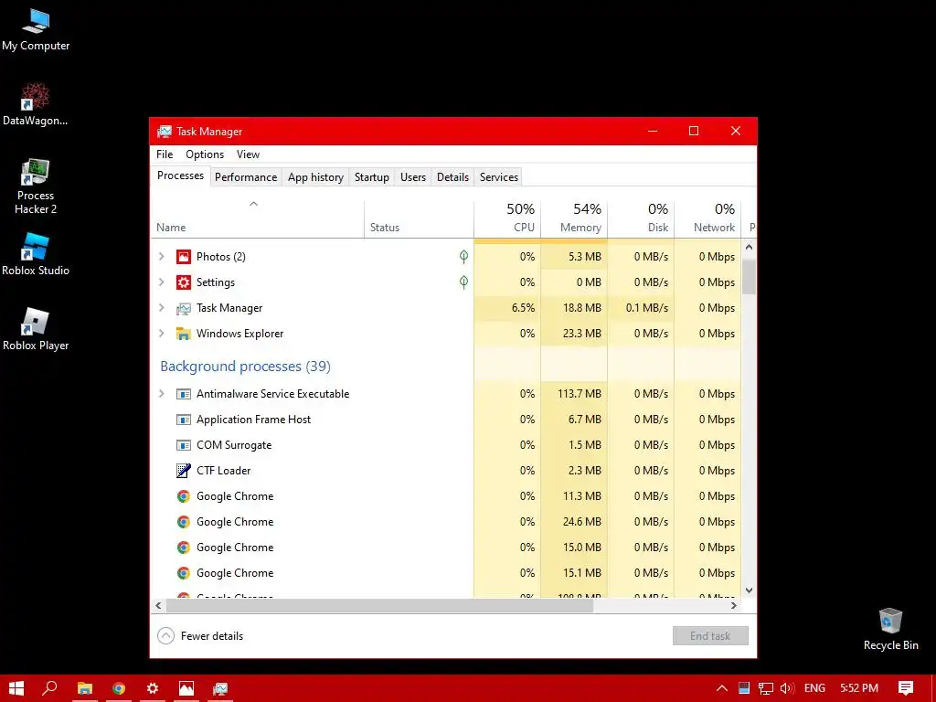Click the CTF Loader pen icon

point(183,471)
